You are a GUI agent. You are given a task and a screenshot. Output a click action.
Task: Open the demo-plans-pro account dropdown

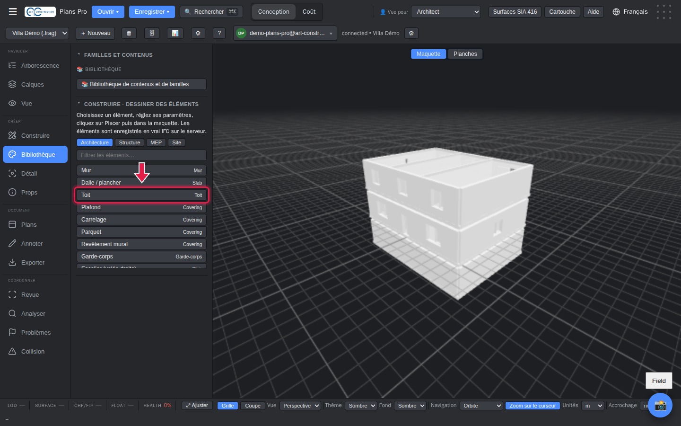[x=285, y=33]
